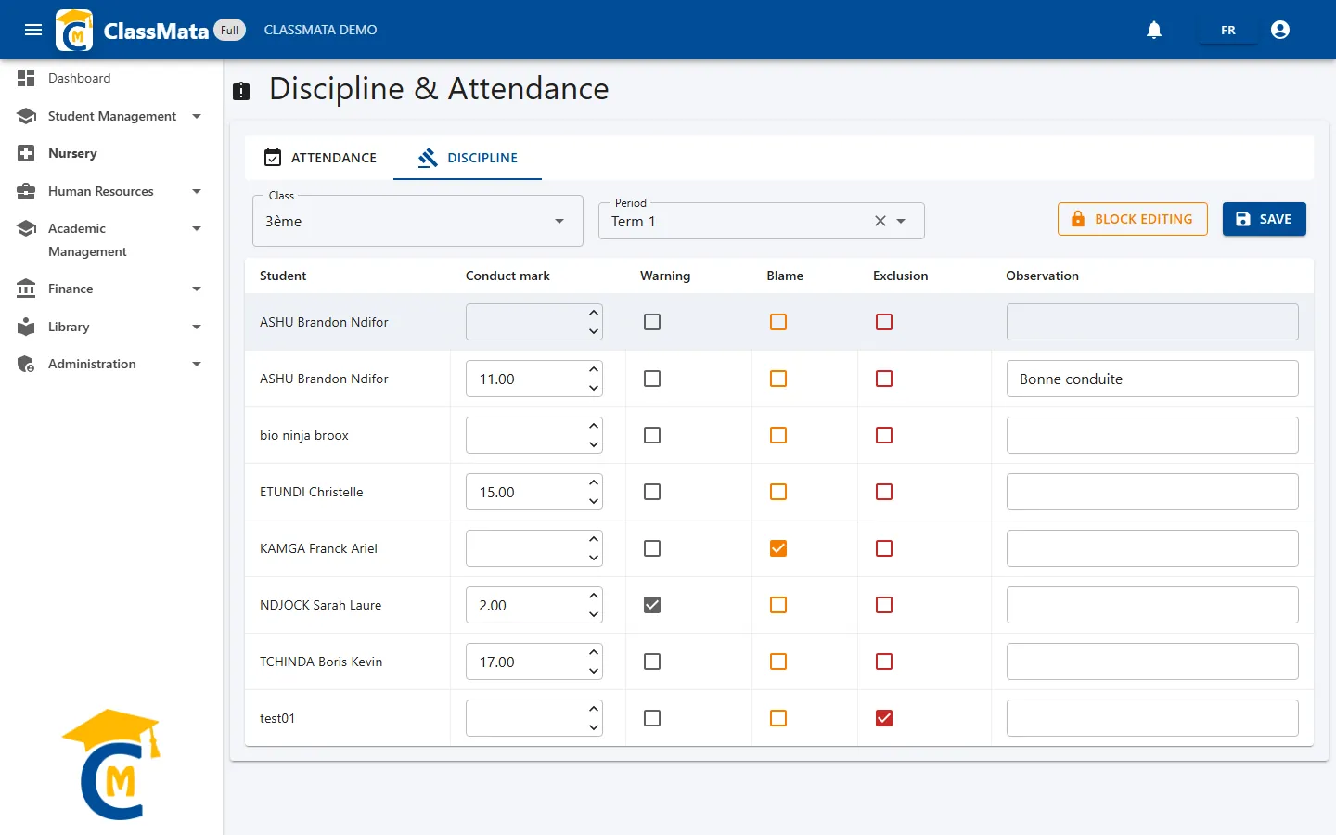
Task: Check Exclusion for TCHINDA Boris Kevin
Action: 884,662
